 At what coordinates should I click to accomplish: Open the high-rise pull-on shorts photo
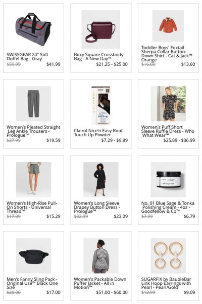[x=33, y=179]
